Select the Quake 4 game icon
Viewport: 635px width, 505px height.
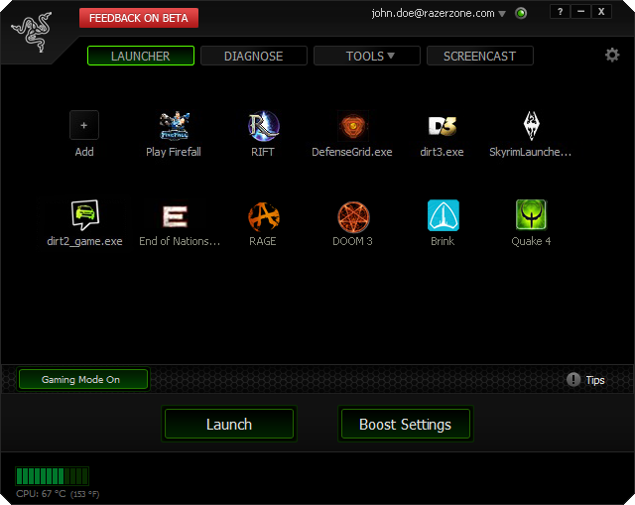point(532,215)
